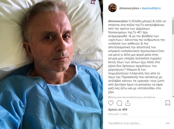This screenshot has height=129, width=174.
Task: Follow the account via Ακολουθήστε link
Action: point(151,8)
